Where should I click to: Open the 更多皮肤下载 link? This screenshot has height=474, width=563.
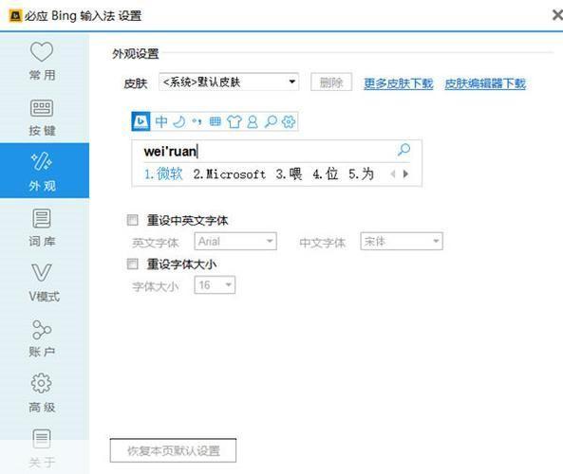click(398, 83)
